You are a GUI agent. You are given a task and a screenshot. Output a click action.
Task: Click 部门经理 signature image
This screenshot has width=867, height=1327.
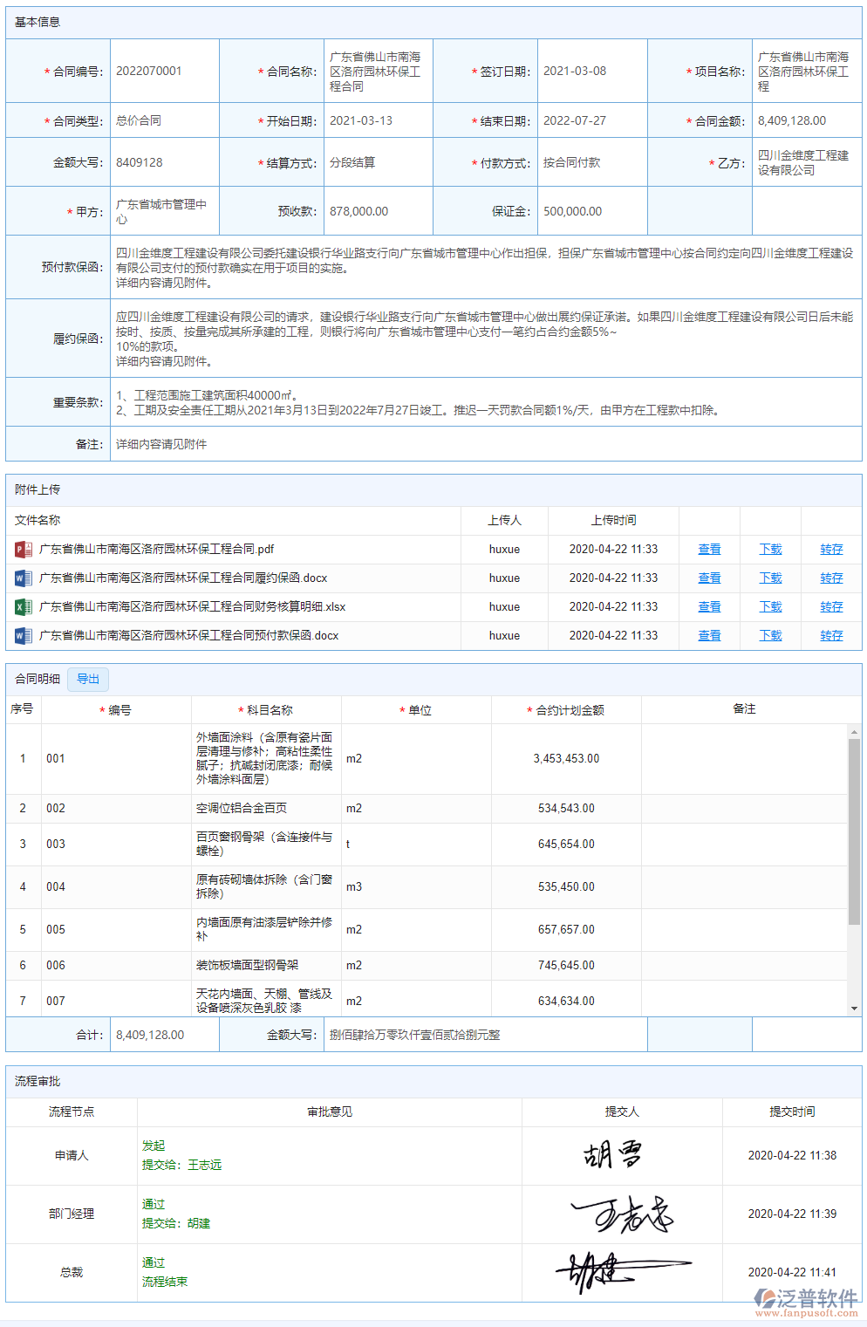622,1214
